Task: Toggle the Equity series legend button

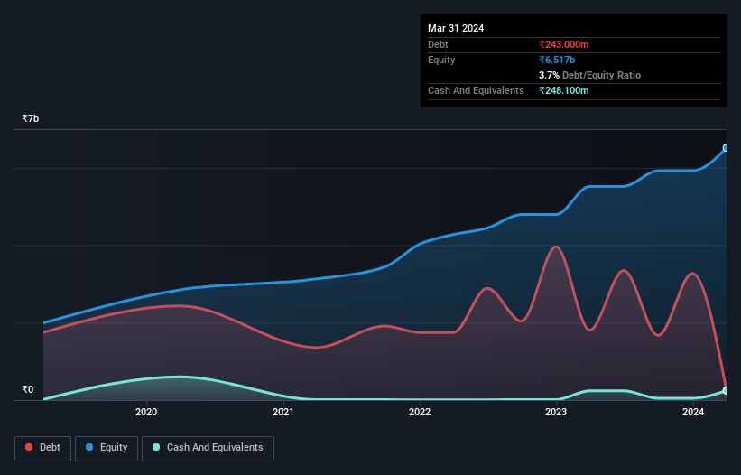Action: (x=107, y=448)
